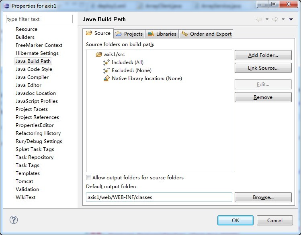
Task: Open help with the question mark icon
Action: pos(14,220)
